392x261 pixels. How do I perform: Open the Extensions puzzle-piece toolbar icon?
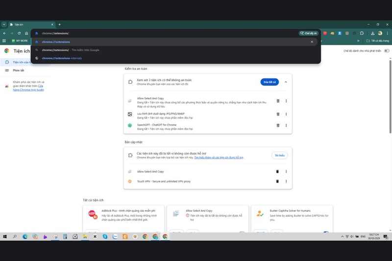[362, 33]
